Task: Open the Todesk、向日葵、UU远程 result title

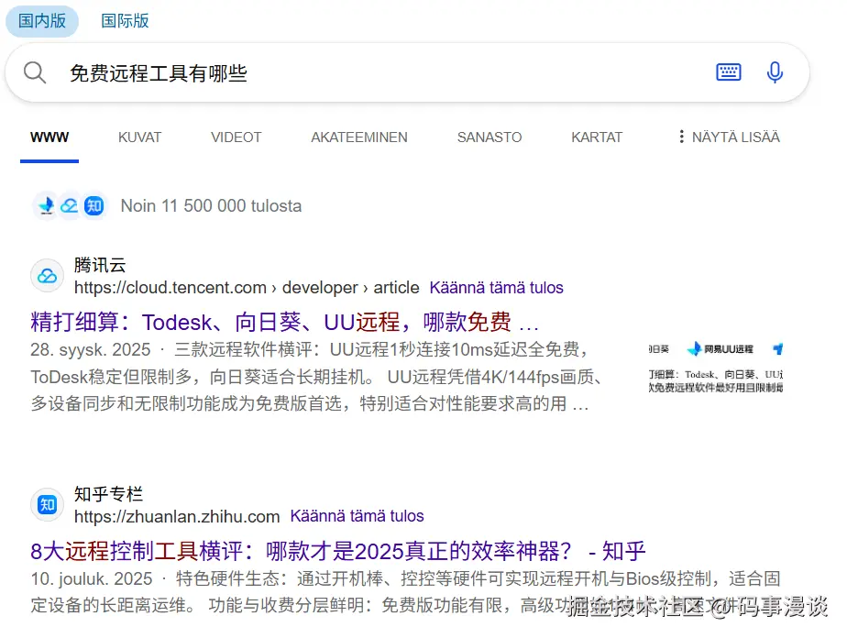Action: point(285,322)
